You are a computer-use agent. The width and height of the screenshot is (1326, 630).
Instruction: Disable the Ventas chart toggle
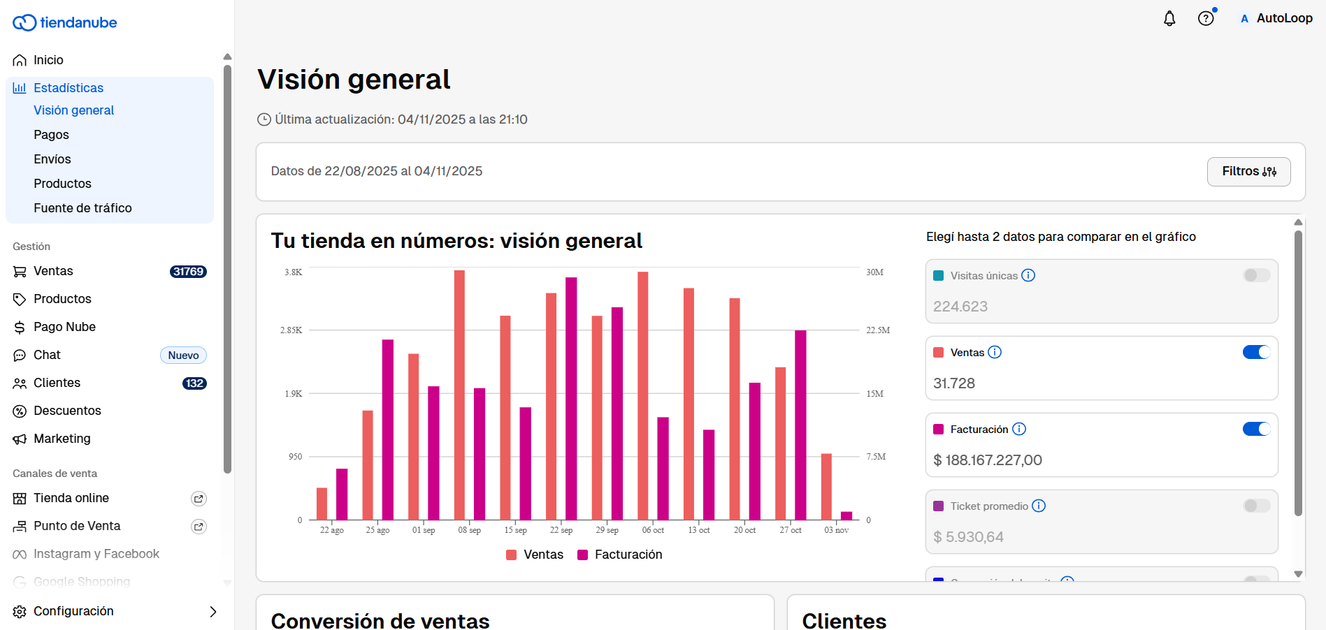coord(1256,352)
